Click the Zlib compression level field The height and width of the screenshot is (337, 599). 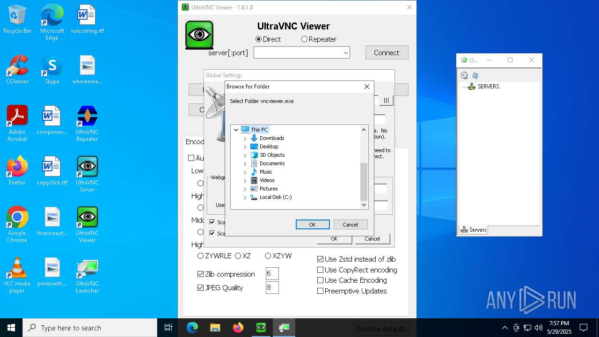click(x=272, y=273)
